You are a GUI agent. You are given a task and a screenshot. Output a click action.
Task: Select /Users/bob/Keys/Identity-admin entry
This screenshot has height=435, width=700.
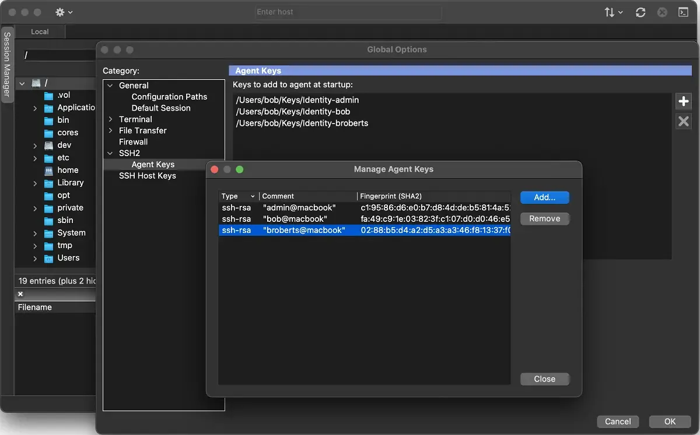(297, 100)
